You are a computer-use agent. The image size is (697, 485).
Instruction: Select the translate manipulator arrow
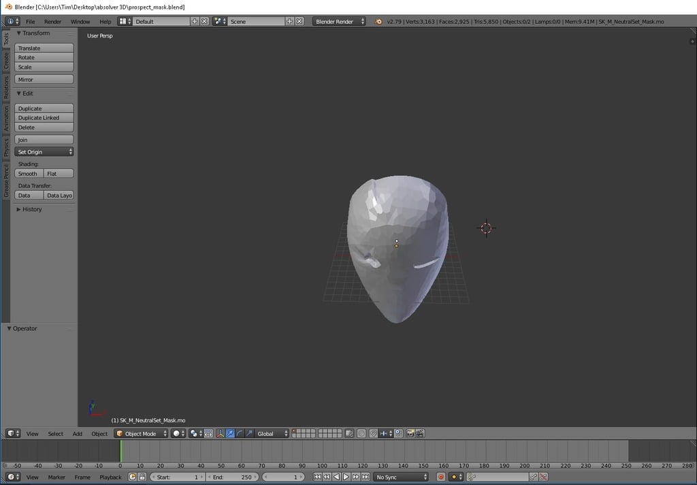(x=230, y=433)
